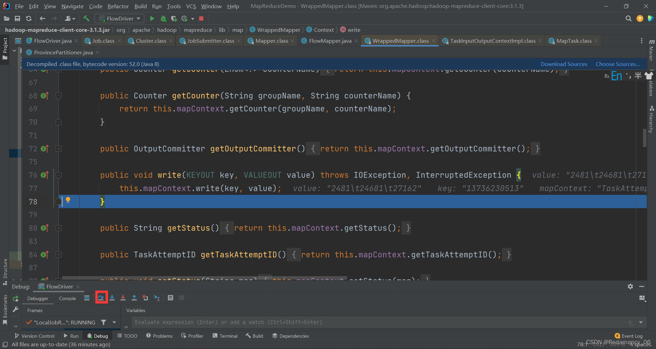Open debugger settings with the wrench icon
Screen dimensions: 656x349
15,309
